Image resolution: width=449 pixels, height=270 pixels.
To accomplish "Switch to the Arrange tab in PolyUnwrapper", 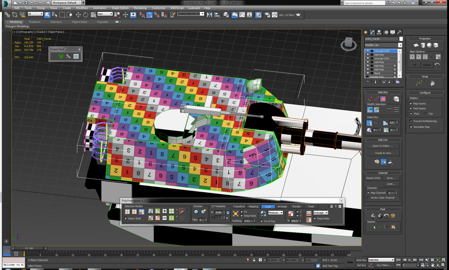I will 282,206.
